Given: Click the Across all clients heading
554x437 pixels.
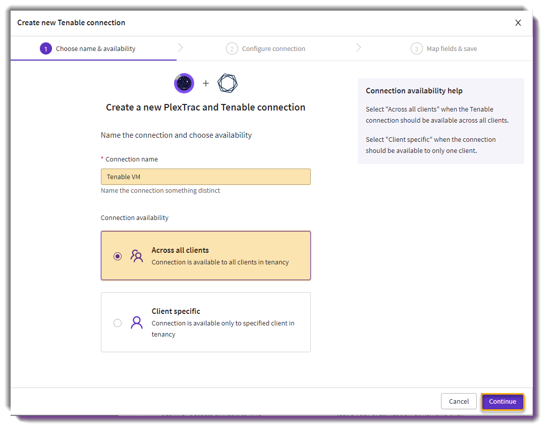Looking at the screenshot, I should click(180, 250).
